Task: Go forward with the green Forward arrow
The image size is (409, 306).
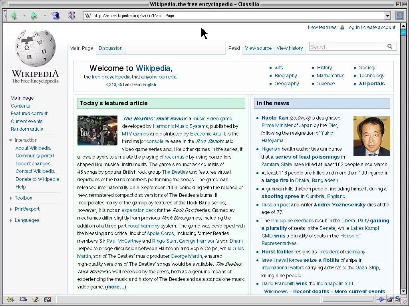Action: pos(34,16)
